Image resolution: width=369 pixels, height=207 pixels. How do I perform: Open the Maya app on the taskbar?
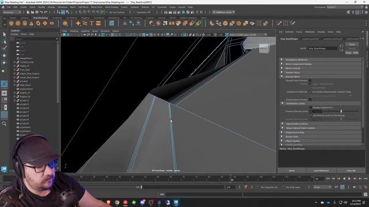[176, 202]
